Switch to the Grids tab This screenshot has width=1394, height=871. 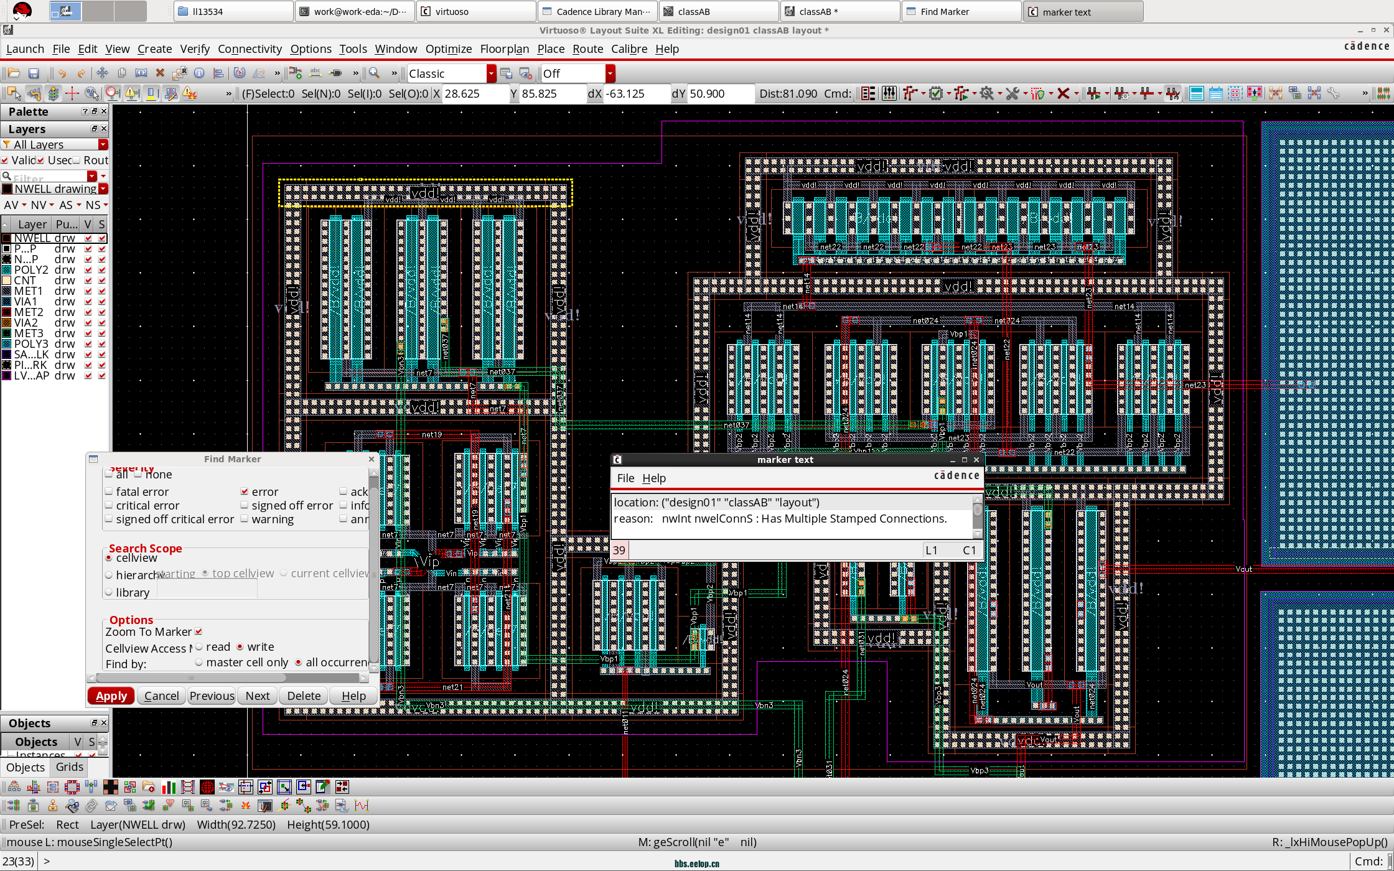69,767
